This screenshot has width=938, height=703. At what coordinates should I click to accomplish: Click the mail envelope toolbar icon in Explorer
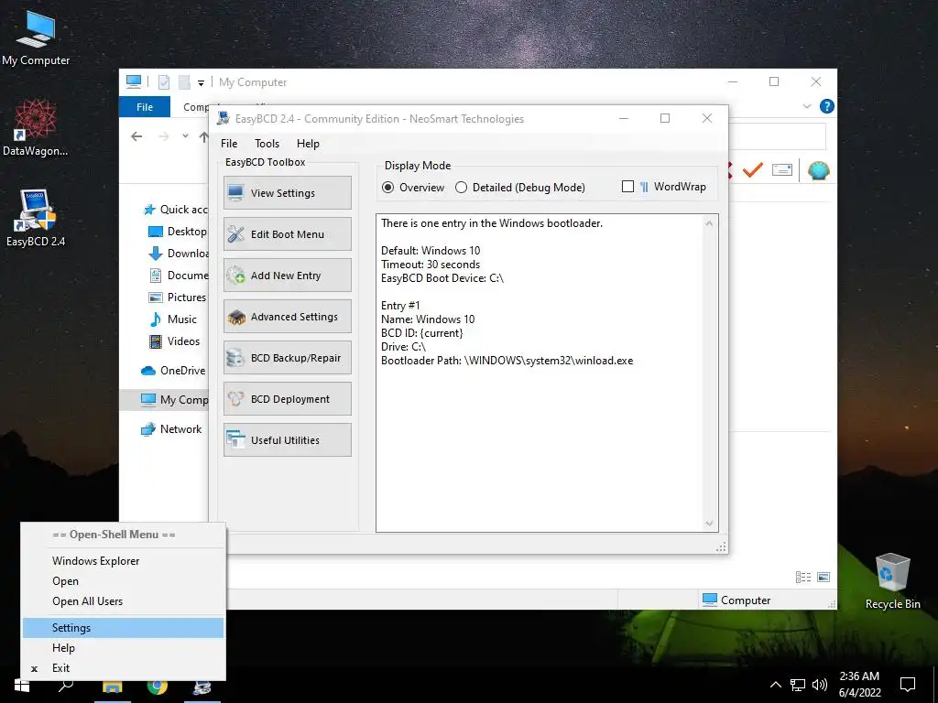pyautogui.click(x=782, y=170)
